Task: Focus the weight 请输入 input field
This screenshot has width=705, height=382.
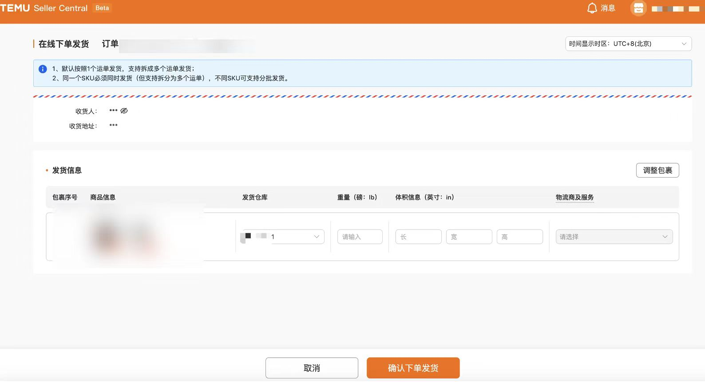Action: tap(360, 237)
